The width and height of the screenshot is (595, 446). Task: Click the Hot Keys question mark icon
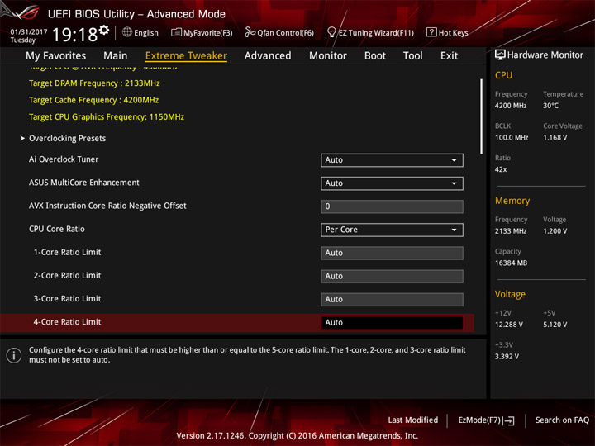(x=431, y=32)
